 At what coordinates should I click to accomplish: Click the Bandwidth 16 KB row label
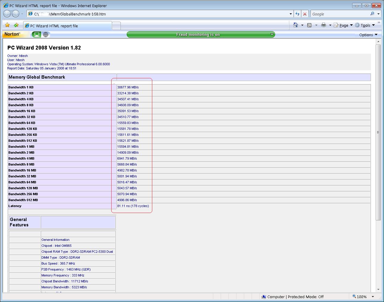[22, 111]
